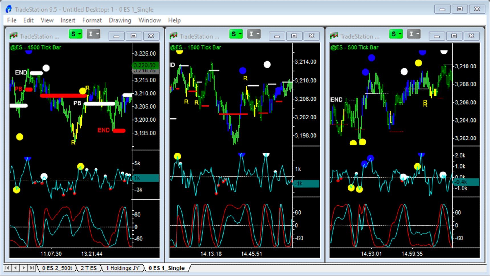Click 3,195.00 price label on 4500 Tick axis

(x=145, y=133)
